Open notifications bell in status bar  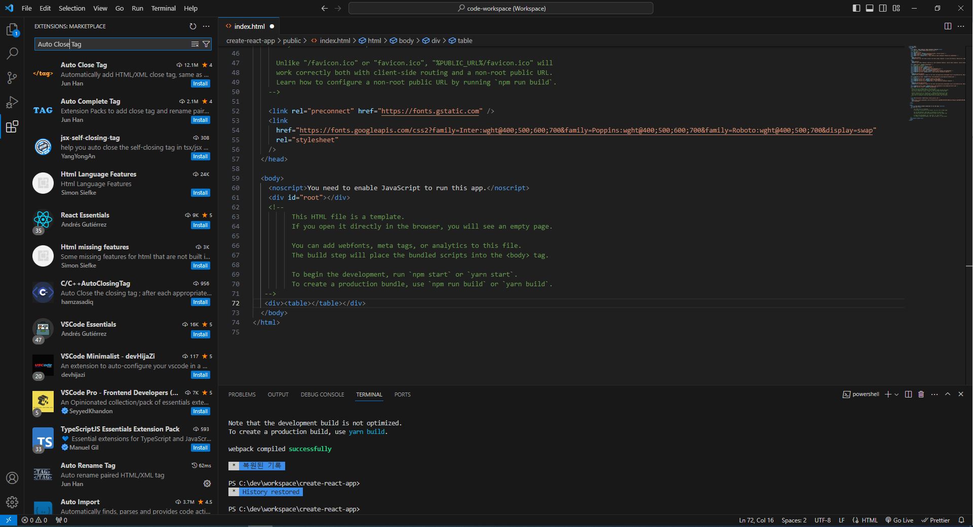coord(961,520)
